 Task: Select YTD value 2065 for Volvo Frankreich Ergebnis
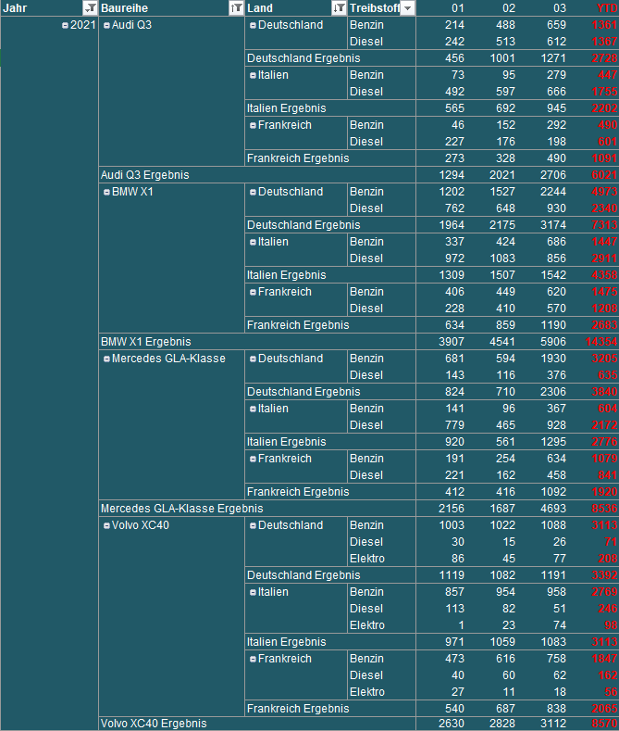point(604,709)
